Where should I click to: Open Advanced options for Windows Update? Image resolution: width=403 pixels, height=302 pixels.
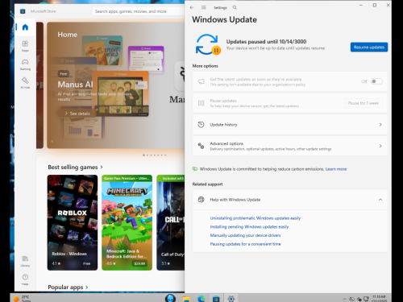point(290,146)
